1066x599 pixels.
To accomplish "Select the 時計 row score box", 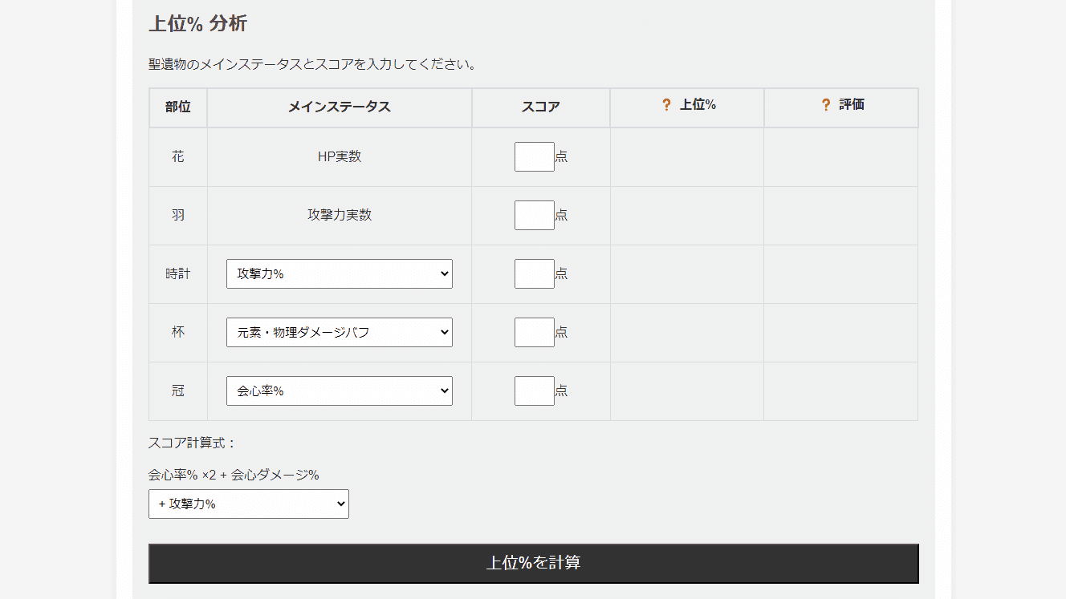I will pyautogui.click(x=534, y=273).
